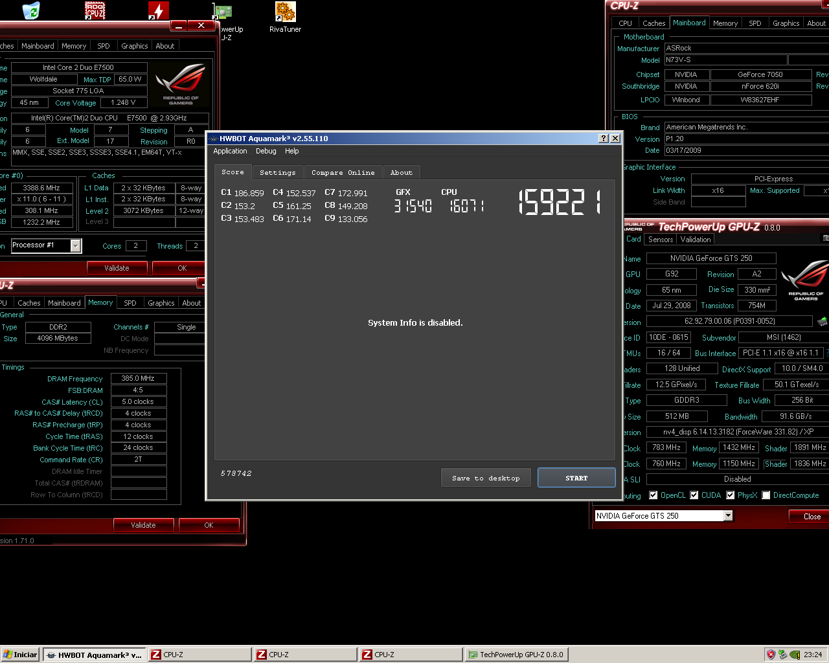Image resolution: width=829 pixels, height=663 pixels.
Task: Click TechPowerUp GPU-Z 0.8.0 taskbar button
Action: [x=516, y=655]
